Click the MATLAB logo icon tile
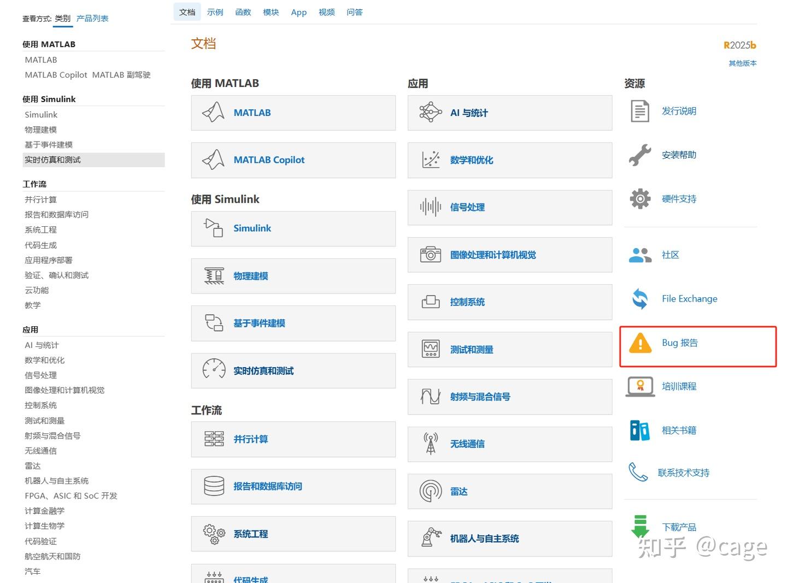787x583 pixels. point(213,113)
